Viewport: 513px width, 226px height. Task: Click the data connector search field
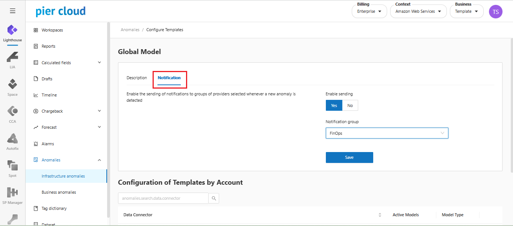point(163,198)
